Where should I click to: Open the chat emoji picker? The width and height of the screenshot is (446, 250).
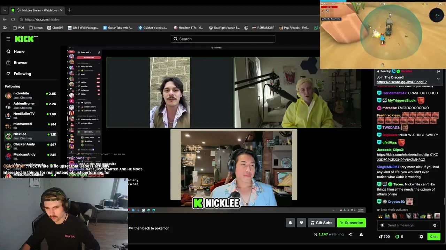click(x=435, y=225)
